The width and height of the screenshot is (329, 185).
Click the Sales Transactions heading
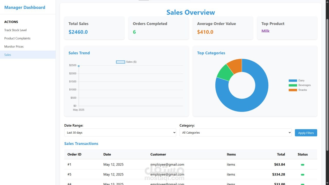[x=81, y=144]
